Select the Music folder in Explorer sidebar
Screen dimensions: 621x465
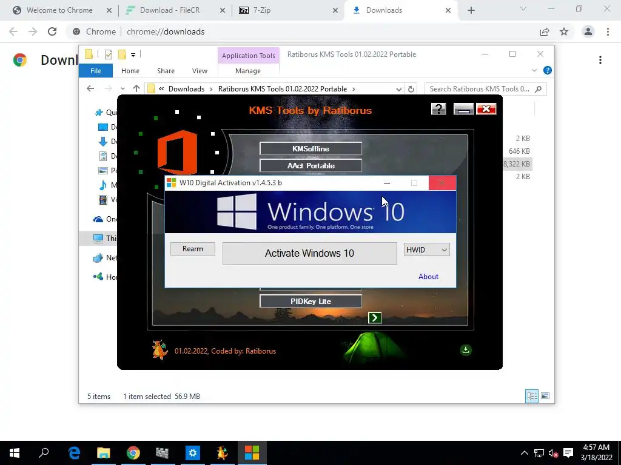tap(107, 185)
